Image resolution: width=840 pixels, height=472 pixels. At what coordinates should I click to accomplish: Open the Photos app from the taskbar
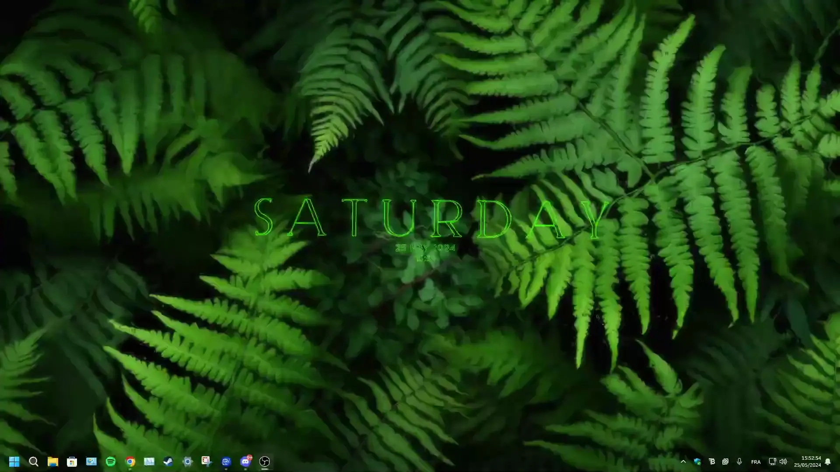(91, 461)
